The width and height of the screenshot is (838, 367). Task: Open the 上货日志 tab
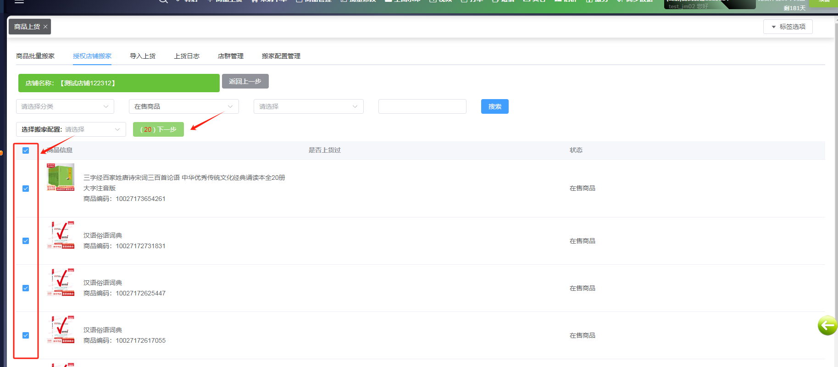tap(187, 56)
